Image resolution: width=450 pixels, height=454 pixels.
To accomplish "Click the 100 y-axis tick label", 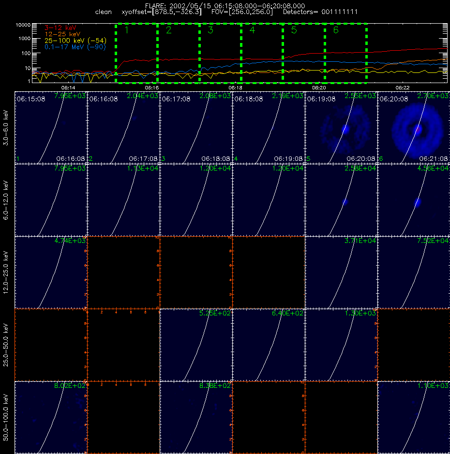I will [x=26, y=53].
